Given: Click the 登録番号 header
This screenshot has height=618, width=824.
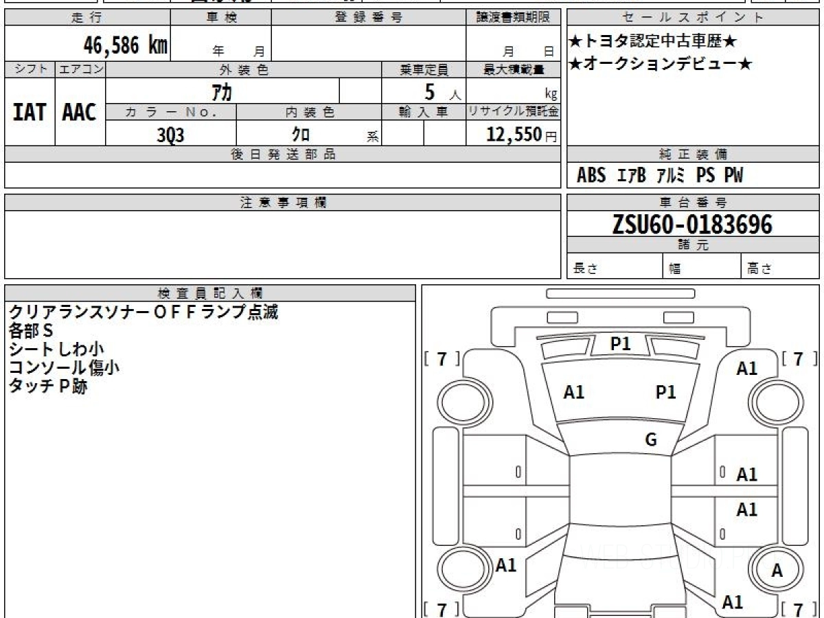Looking at the screenshot, I should tap(369, 18).
